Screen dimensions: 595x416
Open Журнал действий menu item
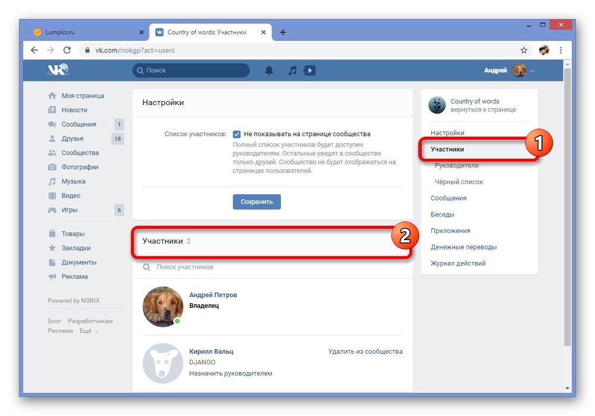458,263
